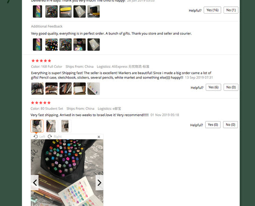Click Yes (16) helpful button

212,10
